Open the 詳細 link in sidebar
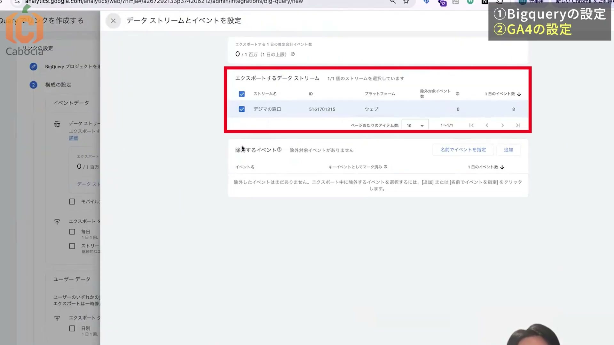614x345 pixels. click(x=73, y=138)
